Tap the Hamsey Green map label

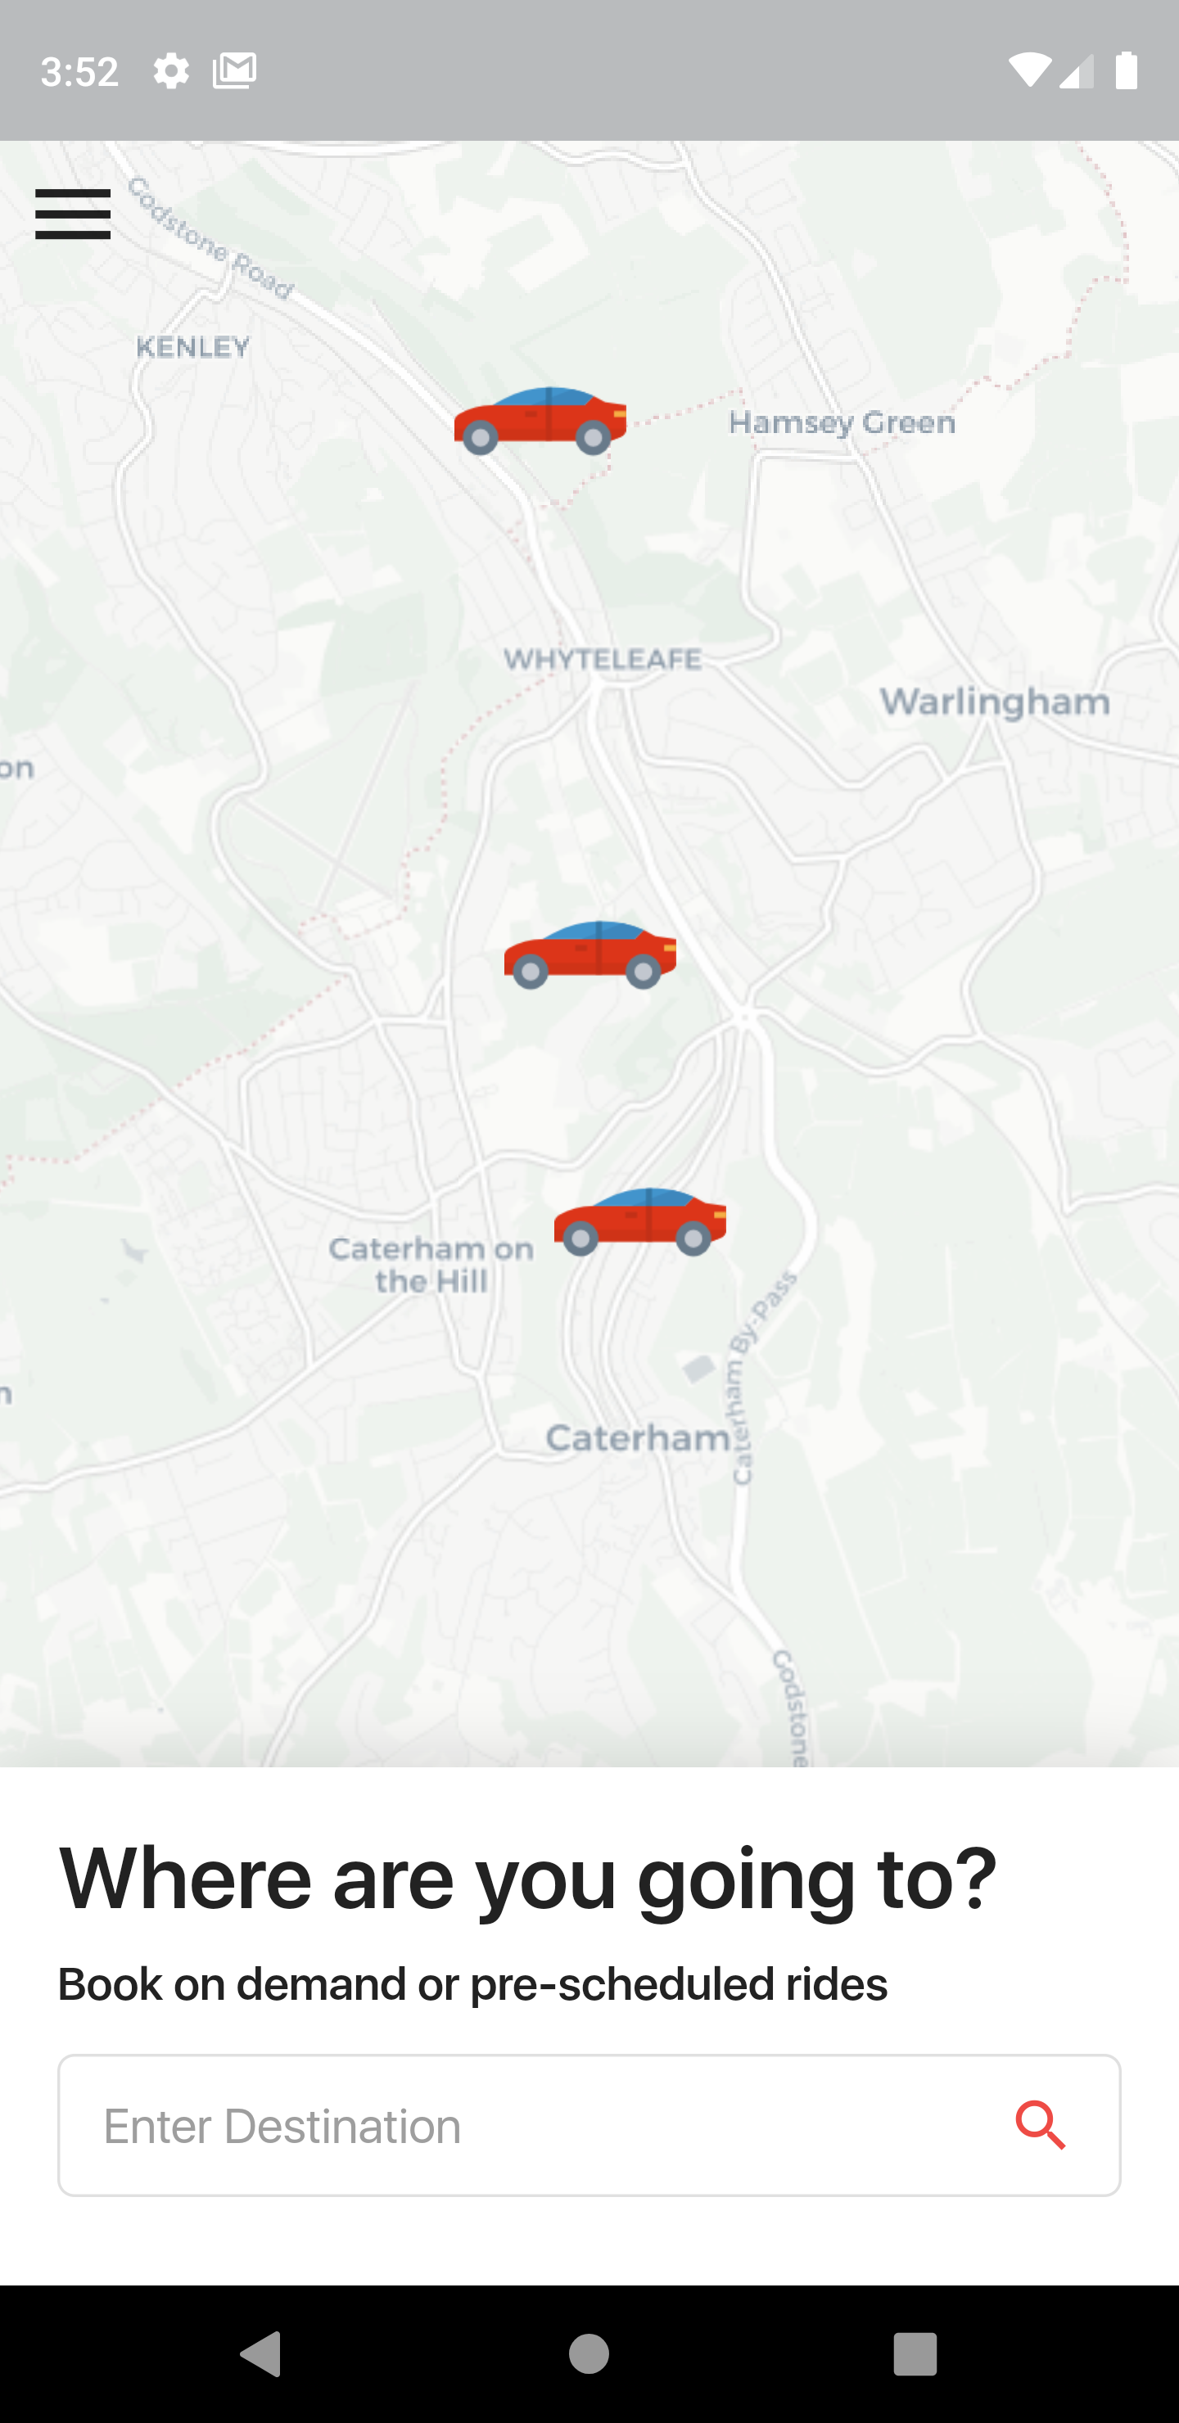tap(842, 422)
